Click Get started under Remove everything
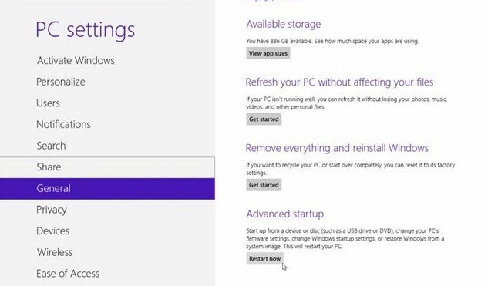 coord(264,185)
